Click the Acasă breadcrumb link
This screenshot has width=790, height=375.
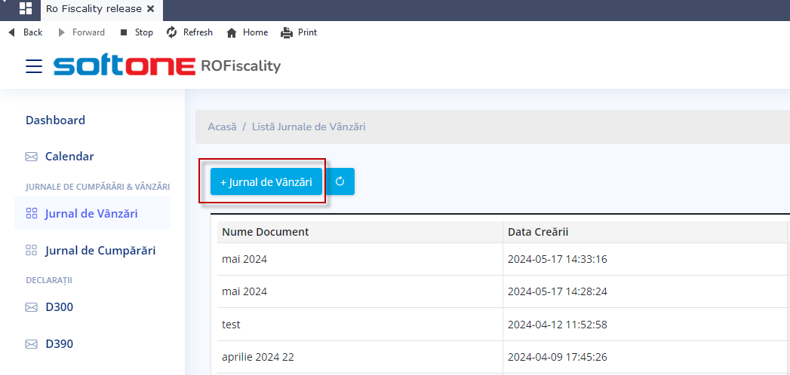pos(222,127)
